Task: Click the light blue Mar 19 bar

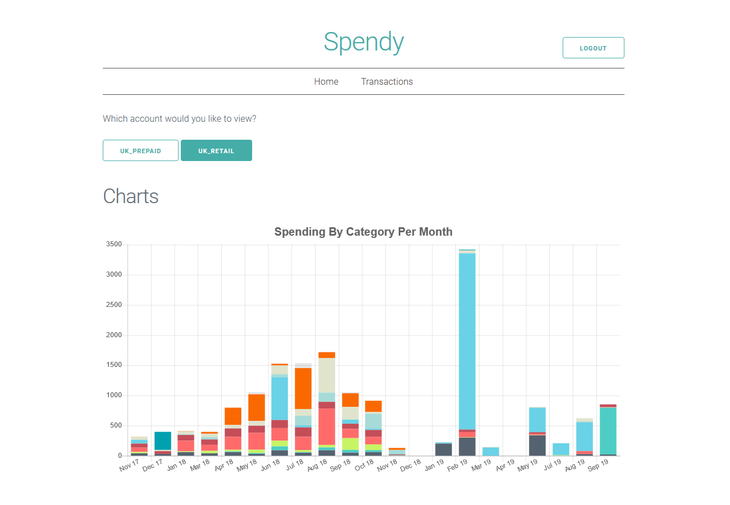Action: coord(491,451)
